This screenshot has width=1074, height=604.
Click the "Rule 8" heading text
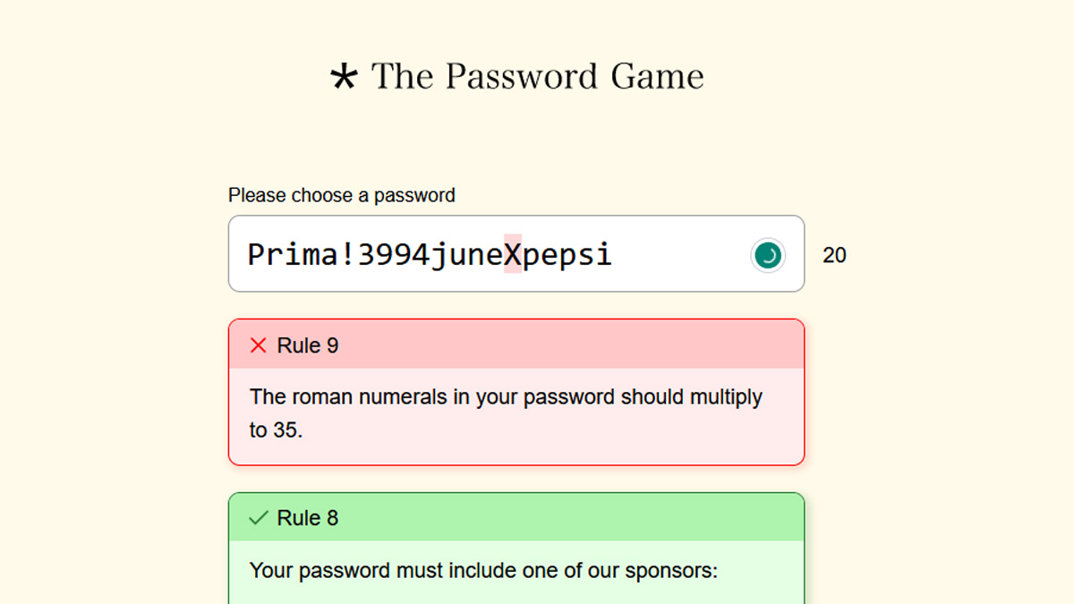[x=307, y=518]
